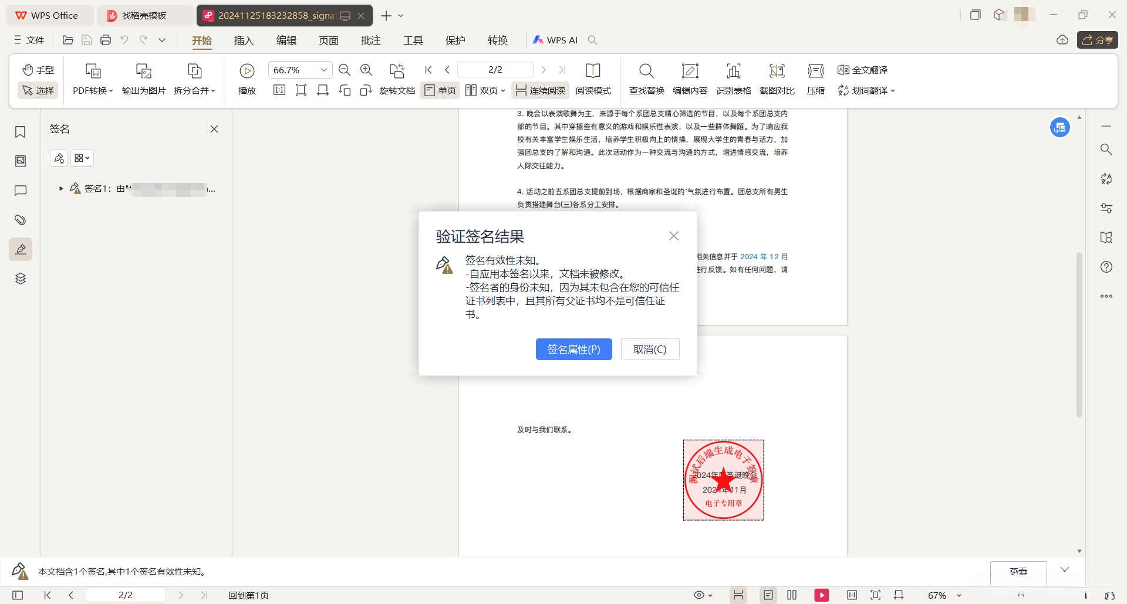This screenshot has height=604, width=1127.
Task: Start 全文翻译 full-text translation
Action: pyautogui.click(x=862, y=70)
